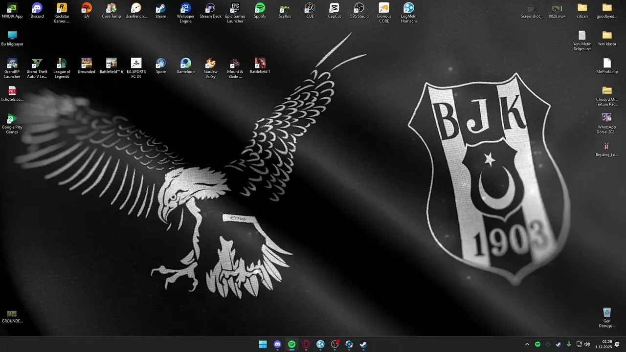The width and height of the screenshot is (626, 352).
Task: Open Rockstar Games Launcher shortcut
Action: [x=62, y=13]
